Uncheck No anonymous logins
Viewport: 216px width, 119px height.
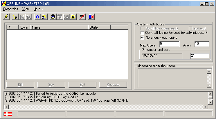[x=142, y=38]
